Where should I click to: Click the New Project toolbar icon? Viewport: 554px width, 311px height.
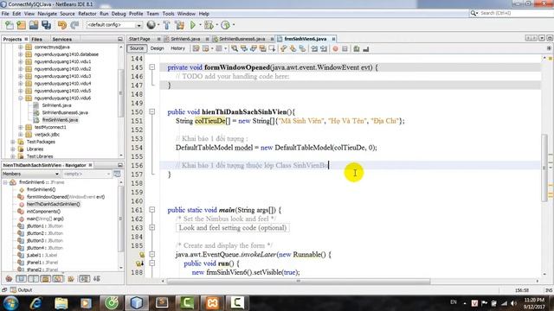point(22,25)
